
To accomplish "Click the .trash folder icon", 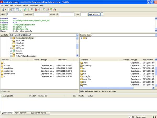I will 82,63.
